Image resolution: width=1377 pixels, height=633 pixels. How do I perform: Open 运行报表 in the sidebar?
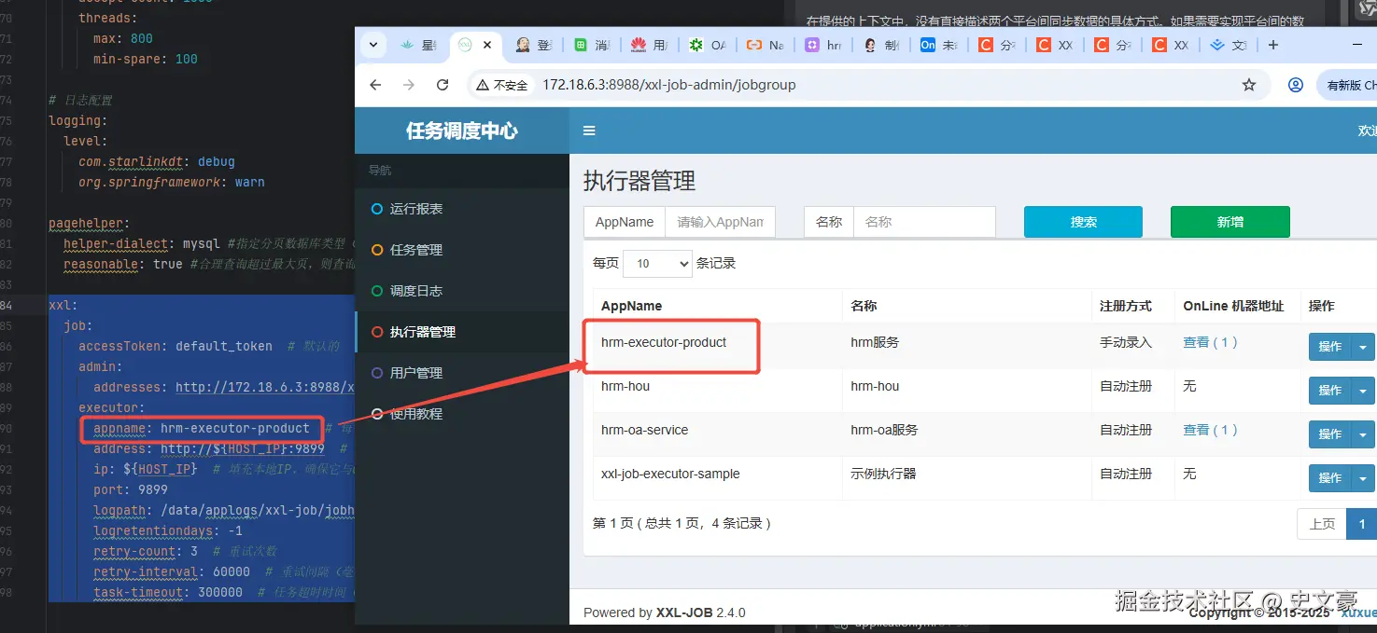coord(462,209)
